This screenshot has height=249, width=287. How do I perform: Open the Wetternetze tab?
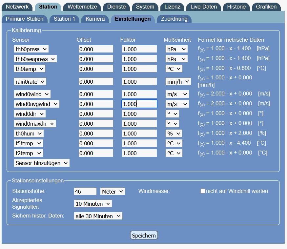[x=82, y=7]
